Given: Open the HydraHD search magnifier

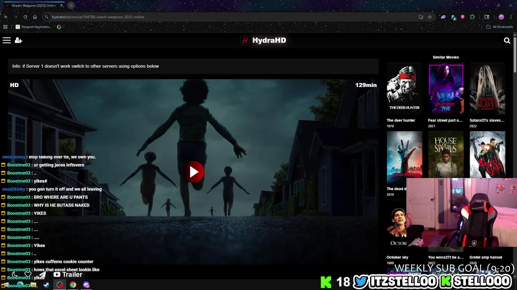Looking at the screenshot, I should click(507, 40).
